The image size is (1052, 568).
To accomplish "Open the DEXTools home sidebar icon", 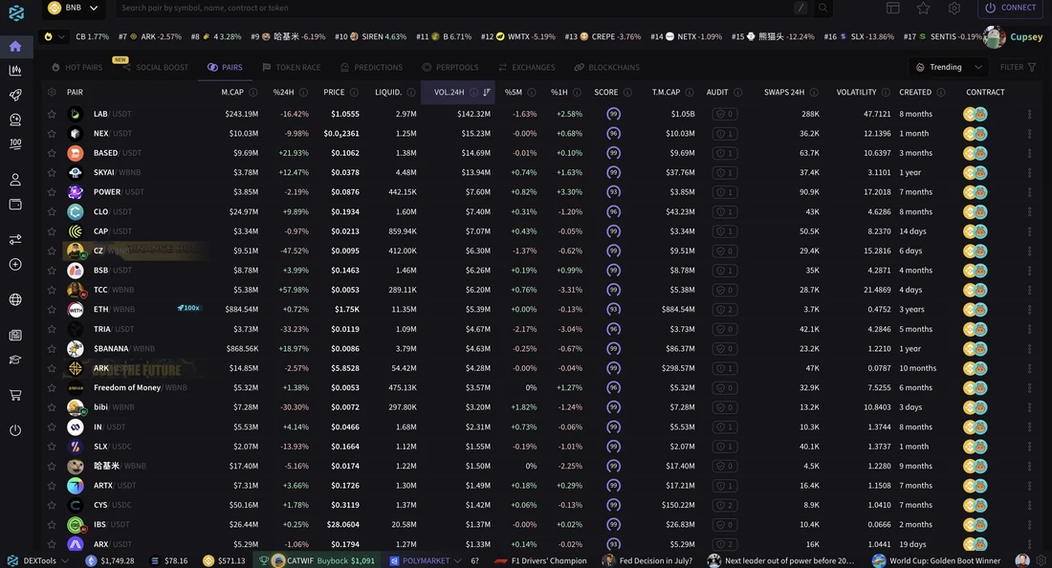I will pos(15,46).
